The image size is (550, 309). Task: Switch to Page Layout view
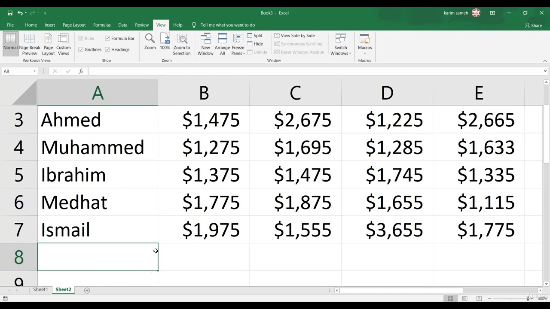pos(48,45)
